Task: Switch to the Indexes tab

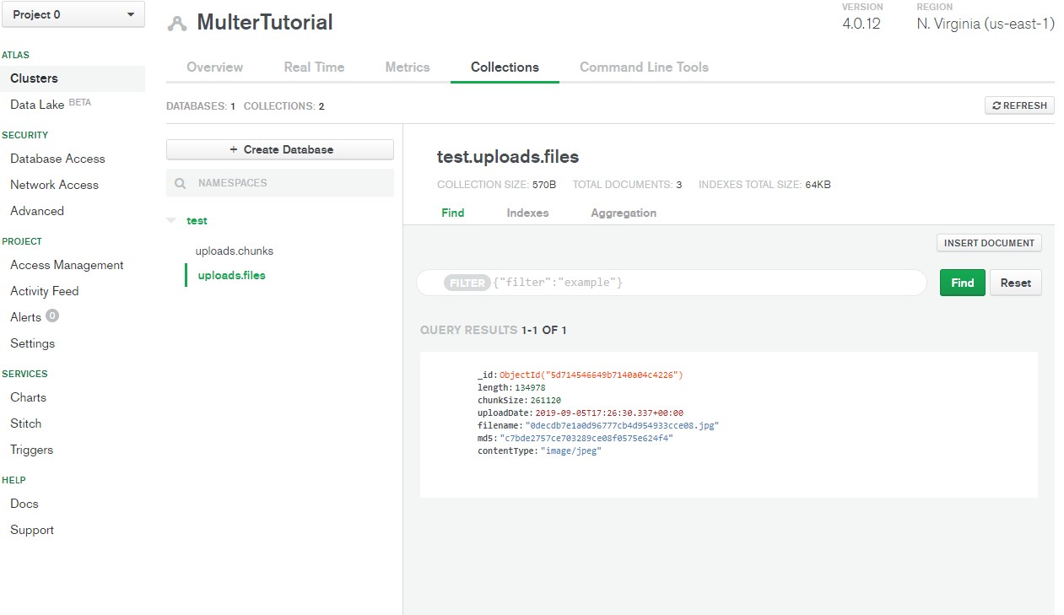Action: pos(527,213)
